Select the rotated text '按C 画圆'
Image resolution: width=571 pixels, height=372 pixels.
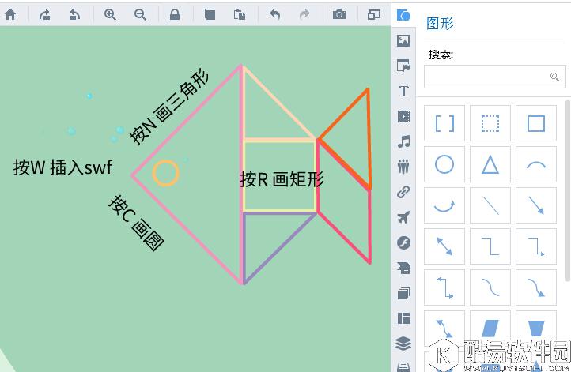pyautogui.click(x=136, y=223)
